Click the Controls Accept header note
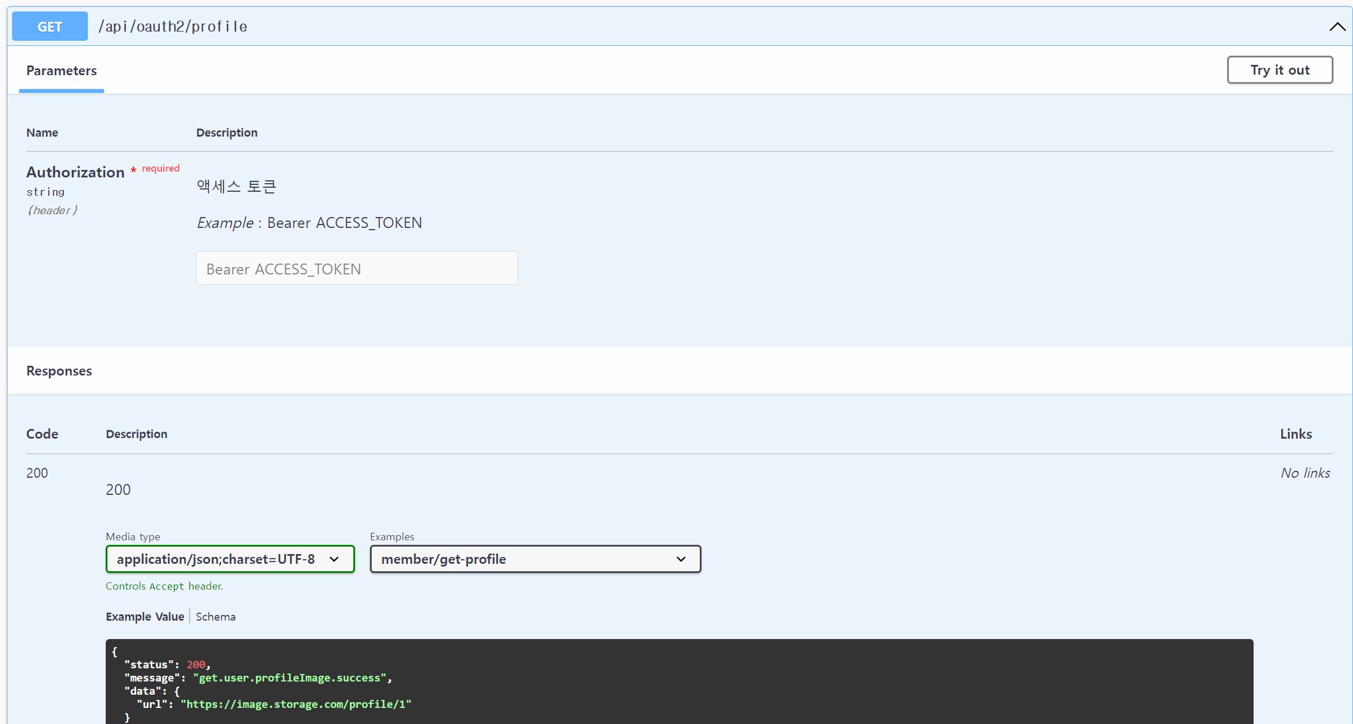The image size is (1353, 724). click(164, 586)
